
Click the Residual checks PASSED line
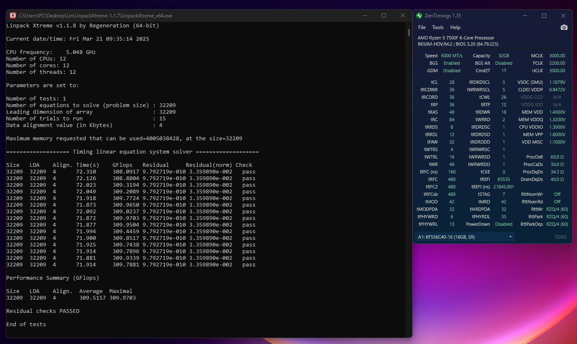click(43, 311)
